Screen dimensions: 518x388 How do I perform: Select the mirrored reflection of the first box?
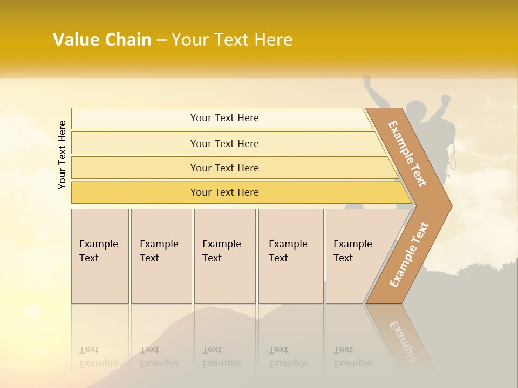point(100,339)
